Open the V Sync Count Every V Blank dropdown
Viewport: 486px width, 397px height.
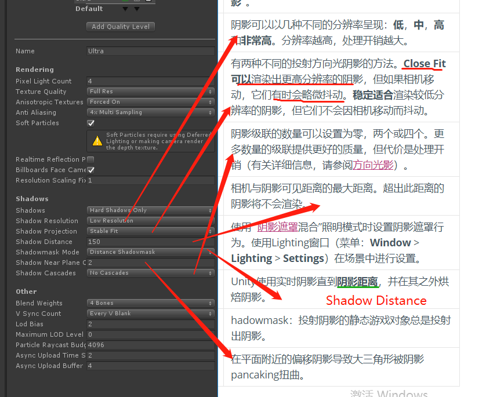(151, 313)
